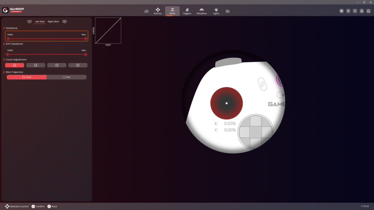This screenshot has width=374, height=210.
Task: Click the RB bumper icon in top bar
Action: click(x=228, y=11)
